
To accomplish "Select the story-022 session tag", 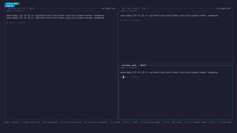I will click(12, 4).
